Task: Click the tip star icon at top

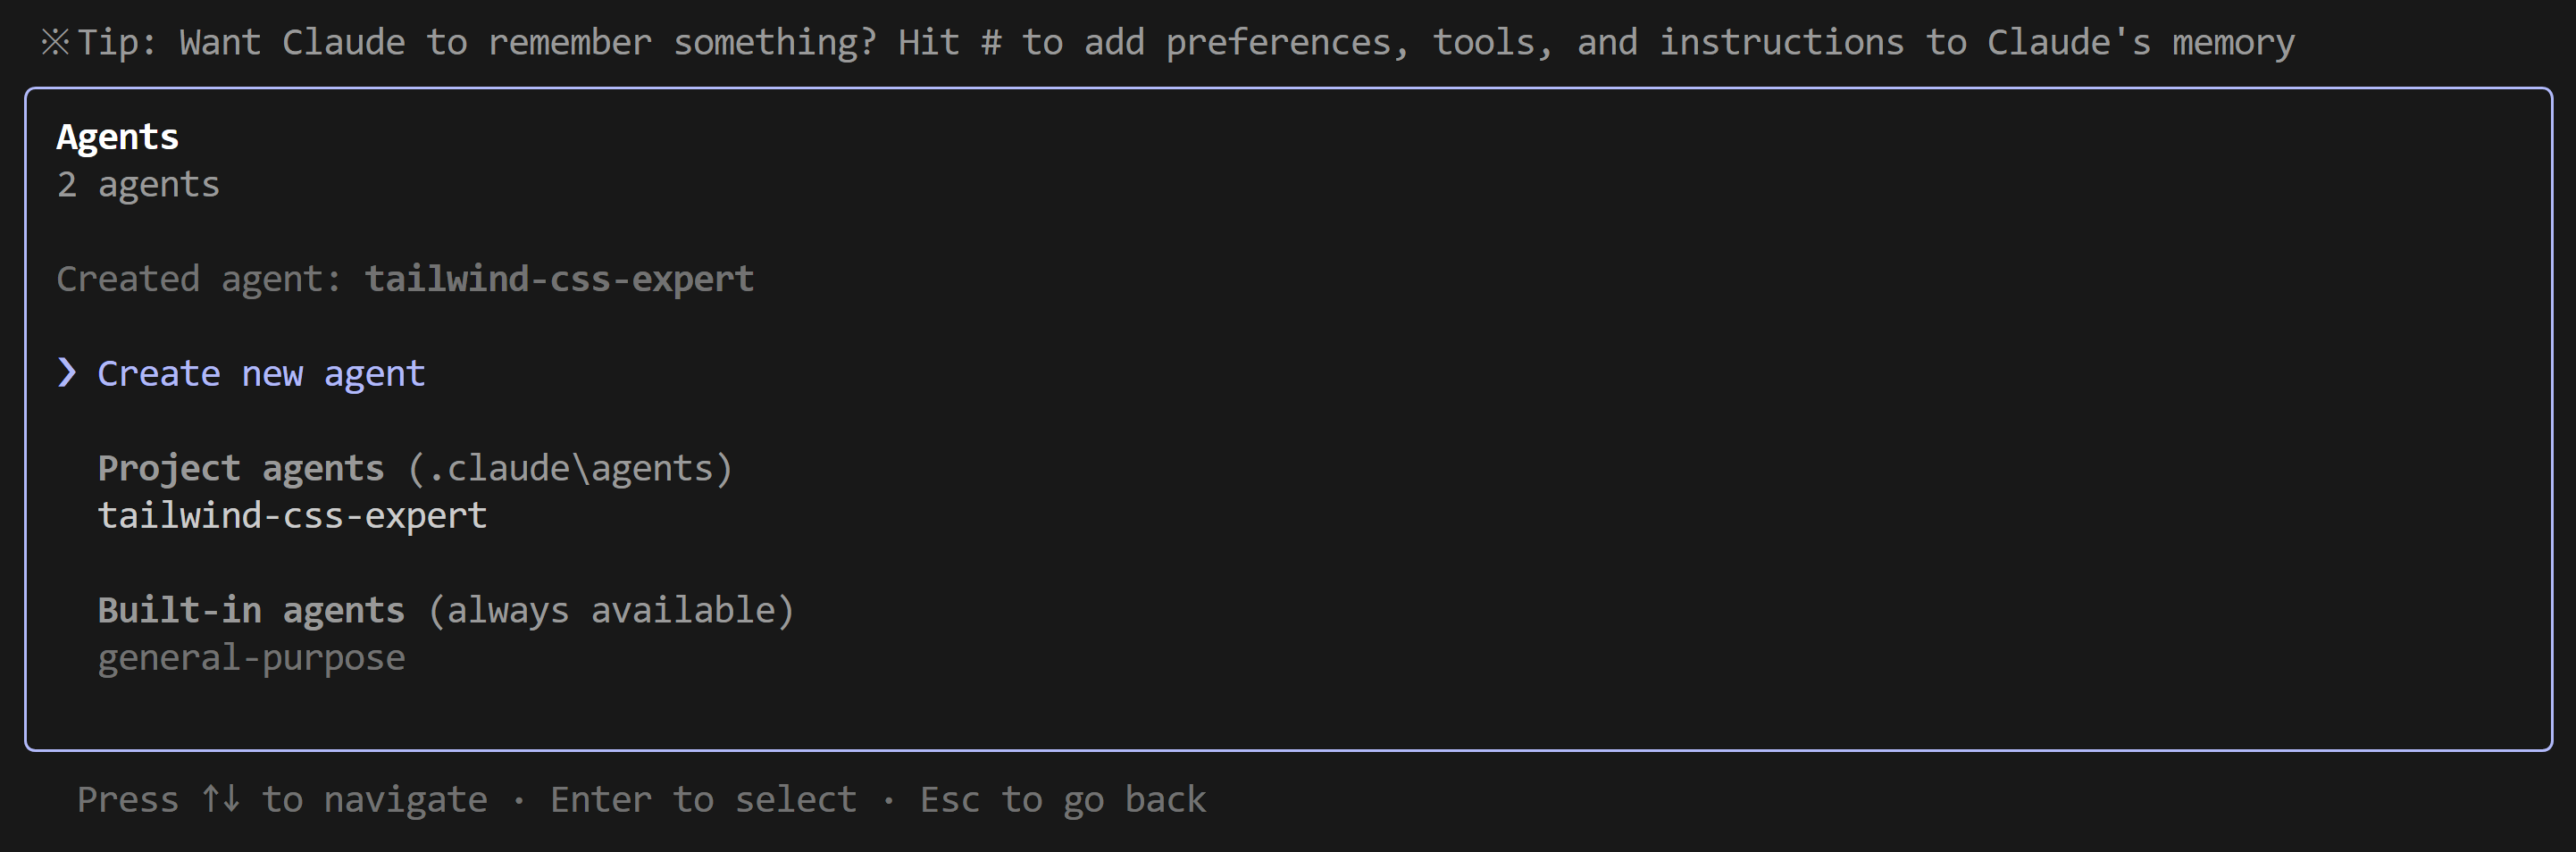Action: [x=55, y=42]
